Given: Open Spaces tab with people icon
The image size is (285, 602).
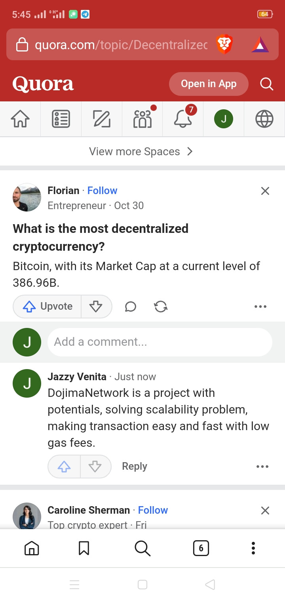Looking at the screenshot, I should click(142, 119).
